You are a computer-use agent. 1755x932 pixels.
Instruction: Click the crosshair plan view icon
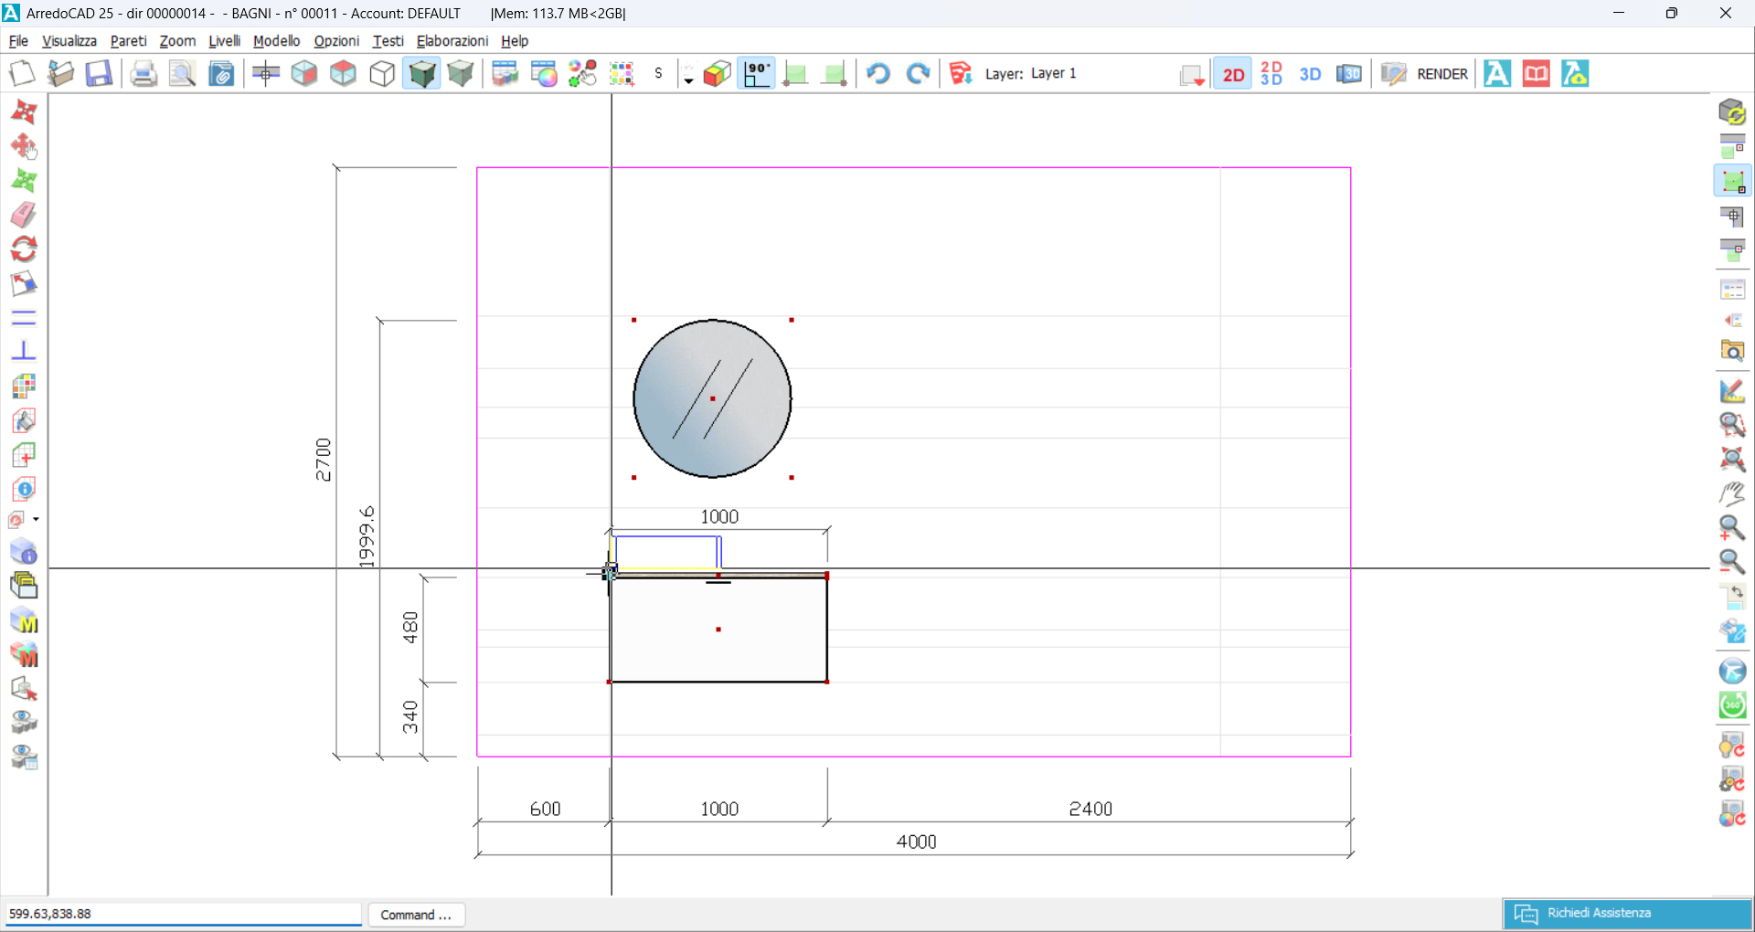coord(266,73)
